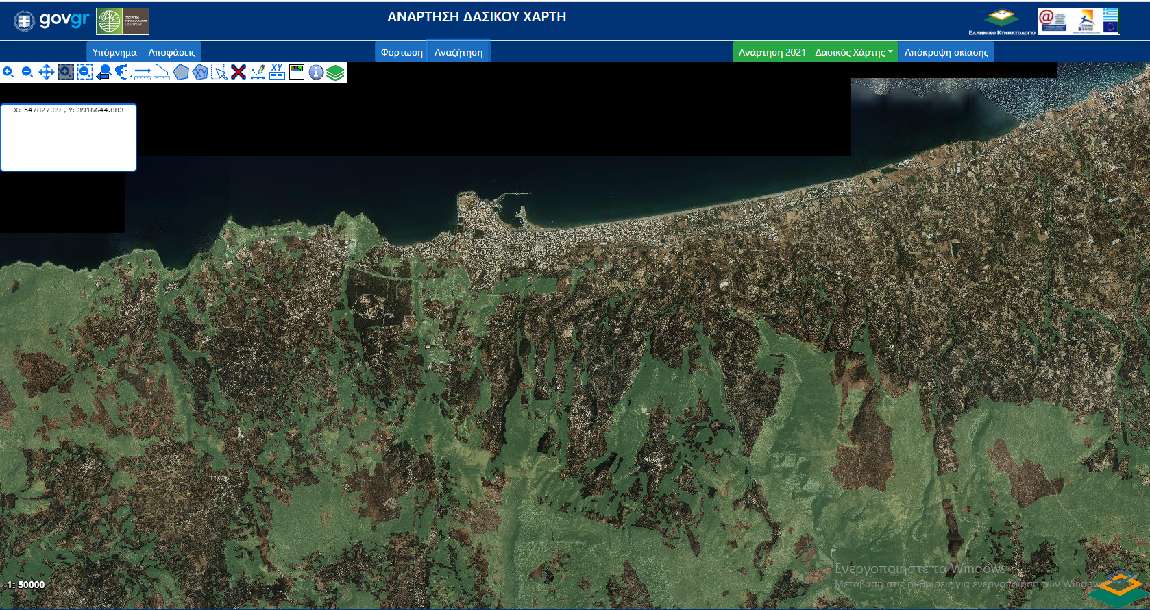Toggle the zoom-in box tool

pos(66,72)
